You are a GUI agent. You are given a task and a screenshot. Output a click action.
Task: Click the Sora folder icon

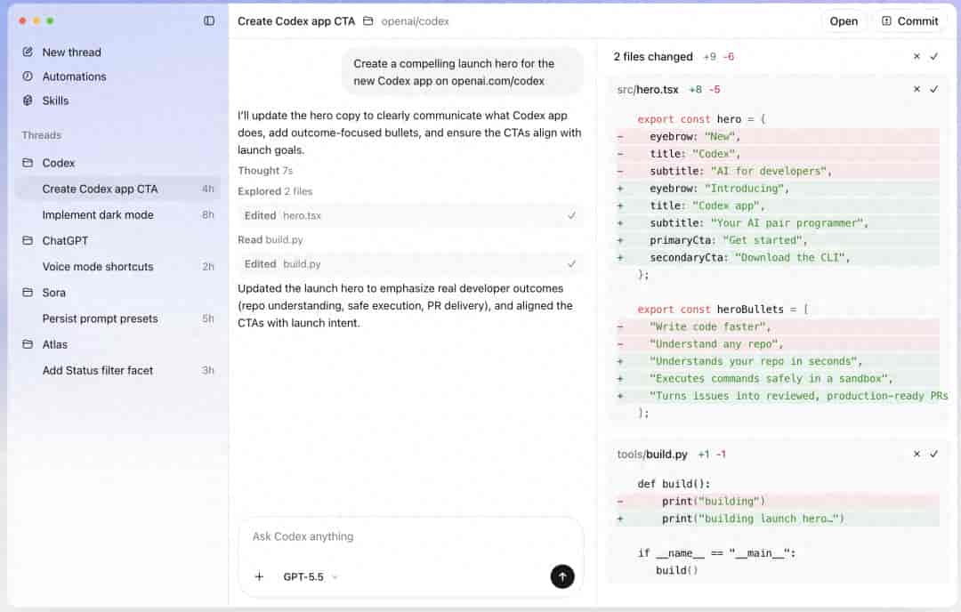click(x=28, y=293)
